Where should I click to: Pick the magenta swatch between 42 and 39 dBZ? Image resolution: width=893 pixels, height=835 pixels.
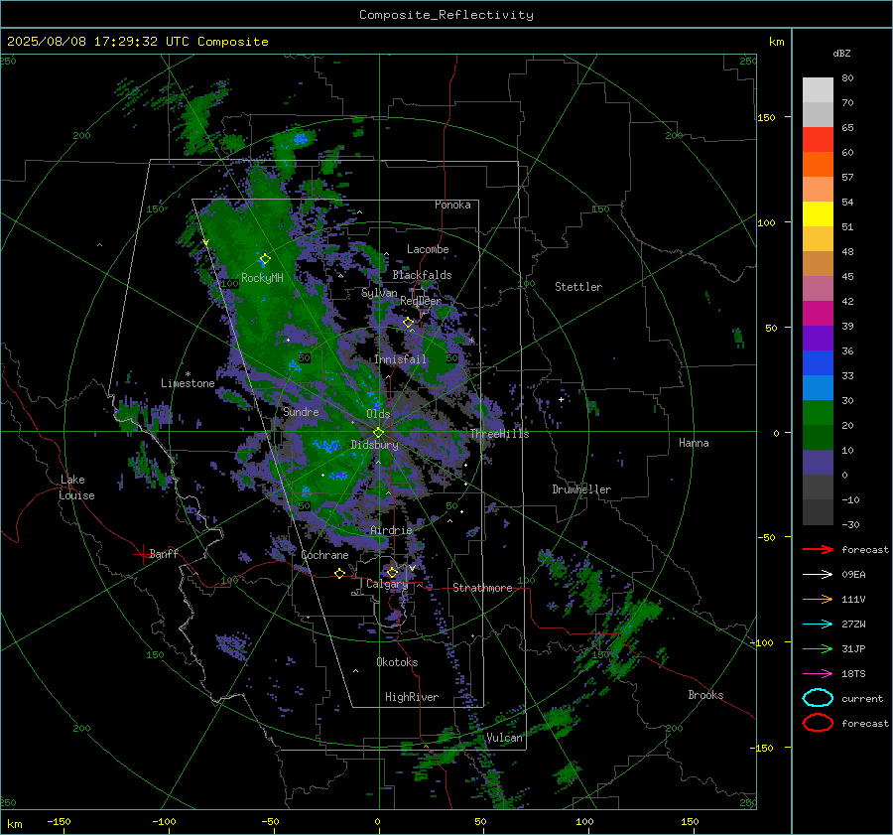818,313
